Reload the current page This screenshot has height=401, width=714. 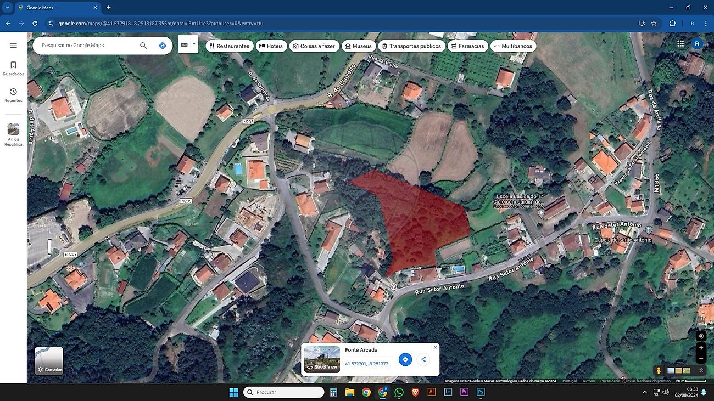pos(35,24)
